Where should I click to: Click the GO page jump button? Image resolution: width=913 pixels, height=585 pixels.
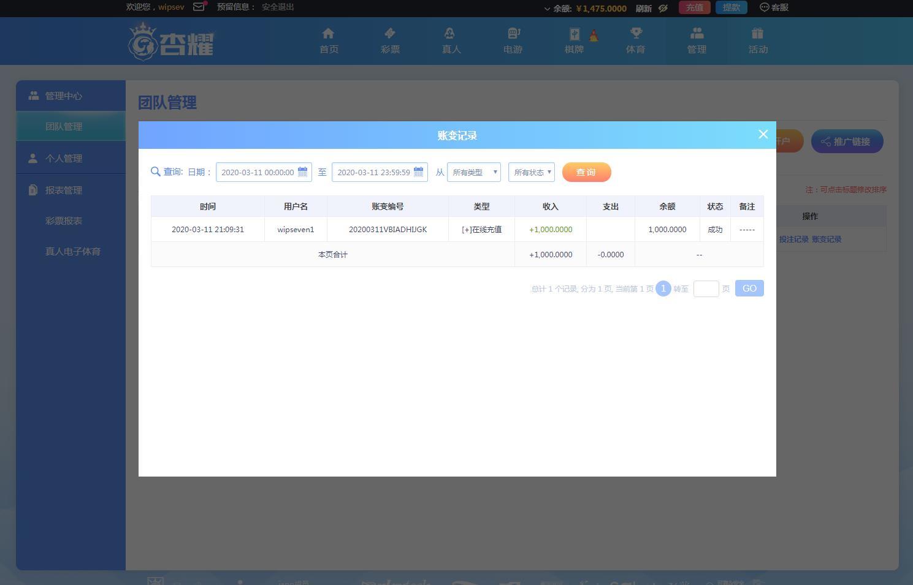(x=749, y=289)
